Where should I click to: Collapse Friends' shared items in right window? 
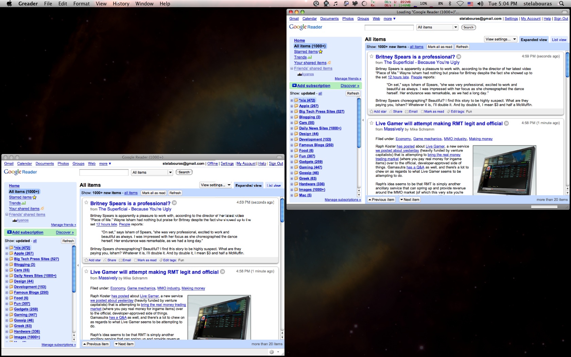292,68
